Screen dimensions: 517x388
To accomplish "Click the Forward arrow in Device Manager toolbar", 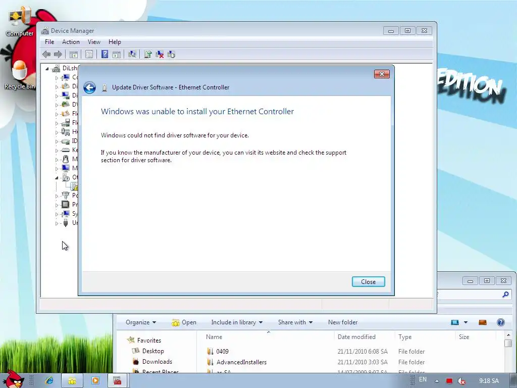I will pyautogui.click(x=58, y=55).
